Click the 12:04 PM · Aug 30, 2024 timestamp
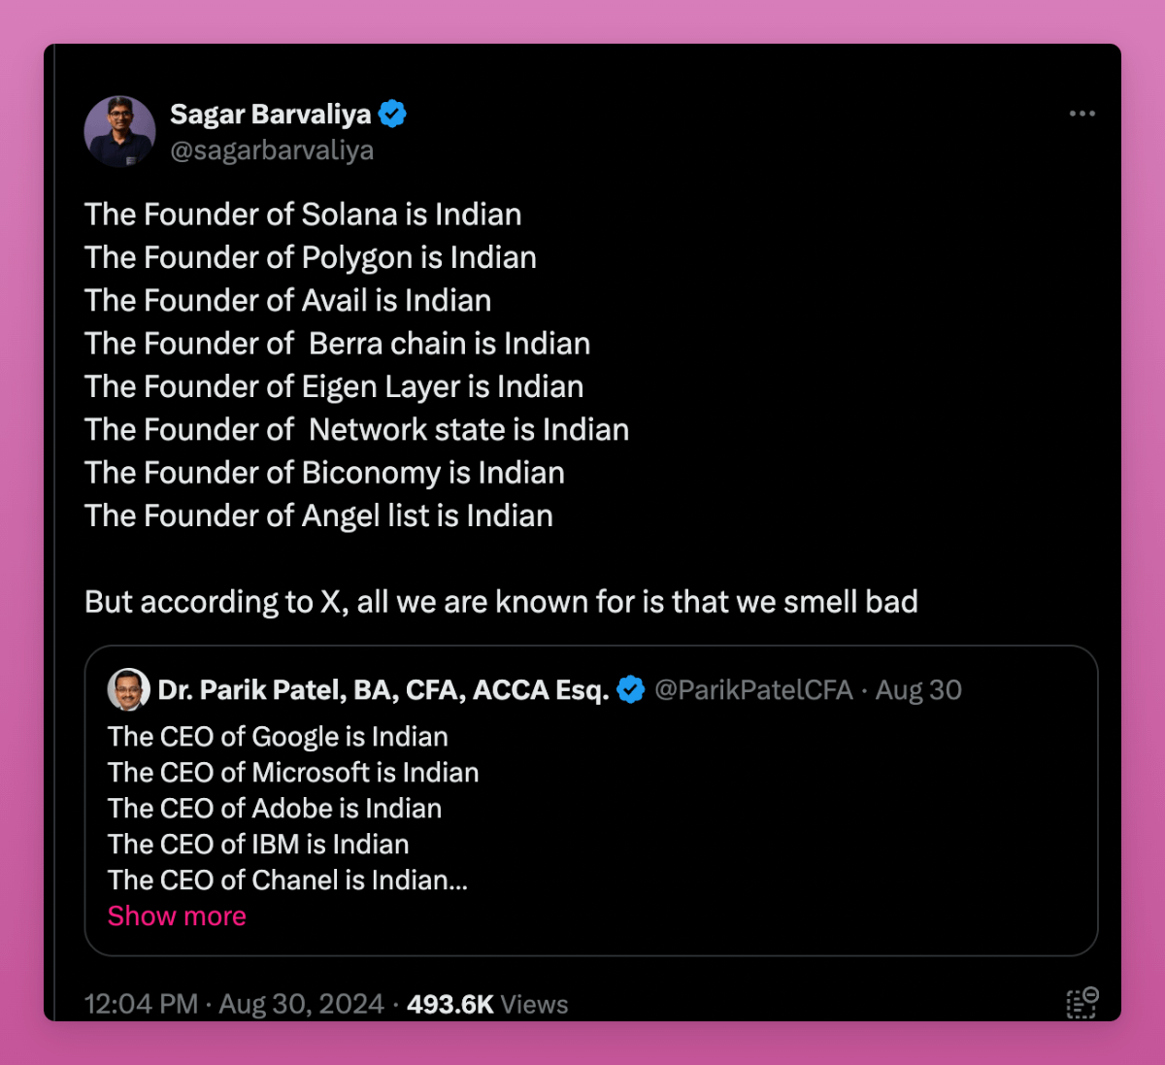Viewport: 1165px width, 1065px height. [234, 1004]
